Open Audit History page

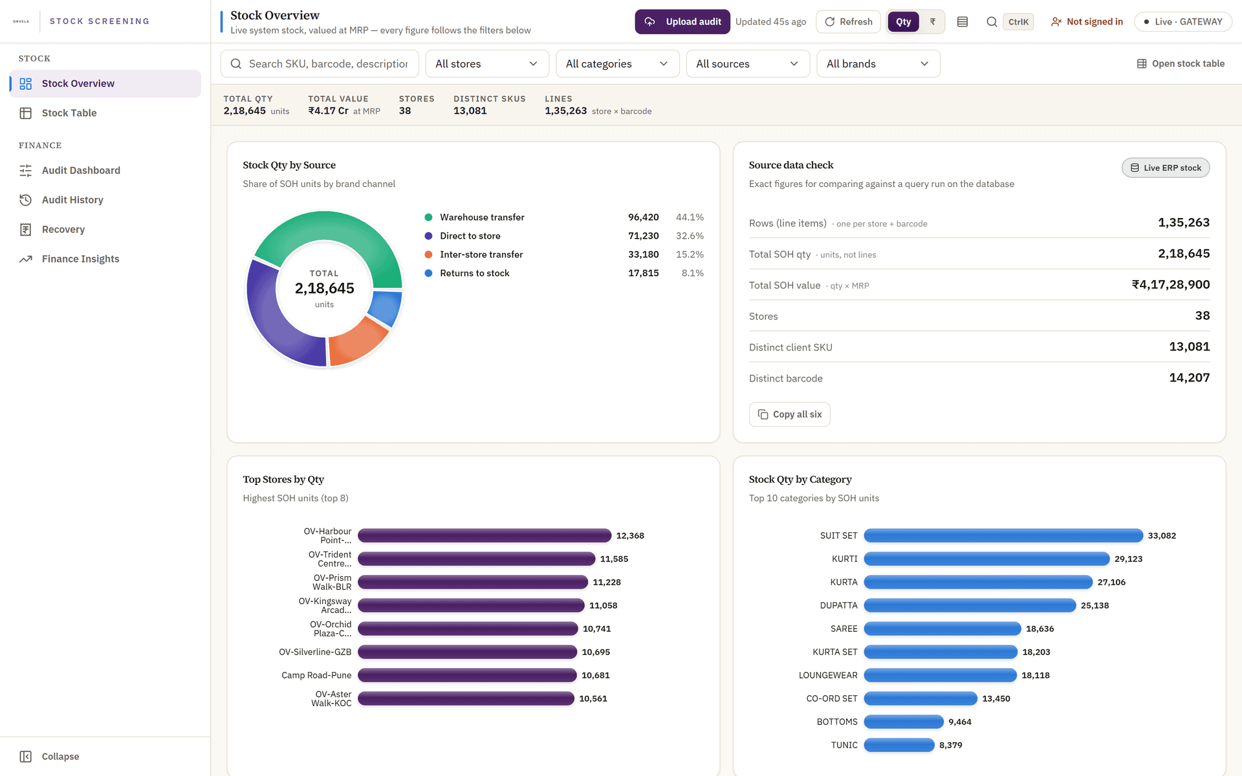tap(105, 200)
